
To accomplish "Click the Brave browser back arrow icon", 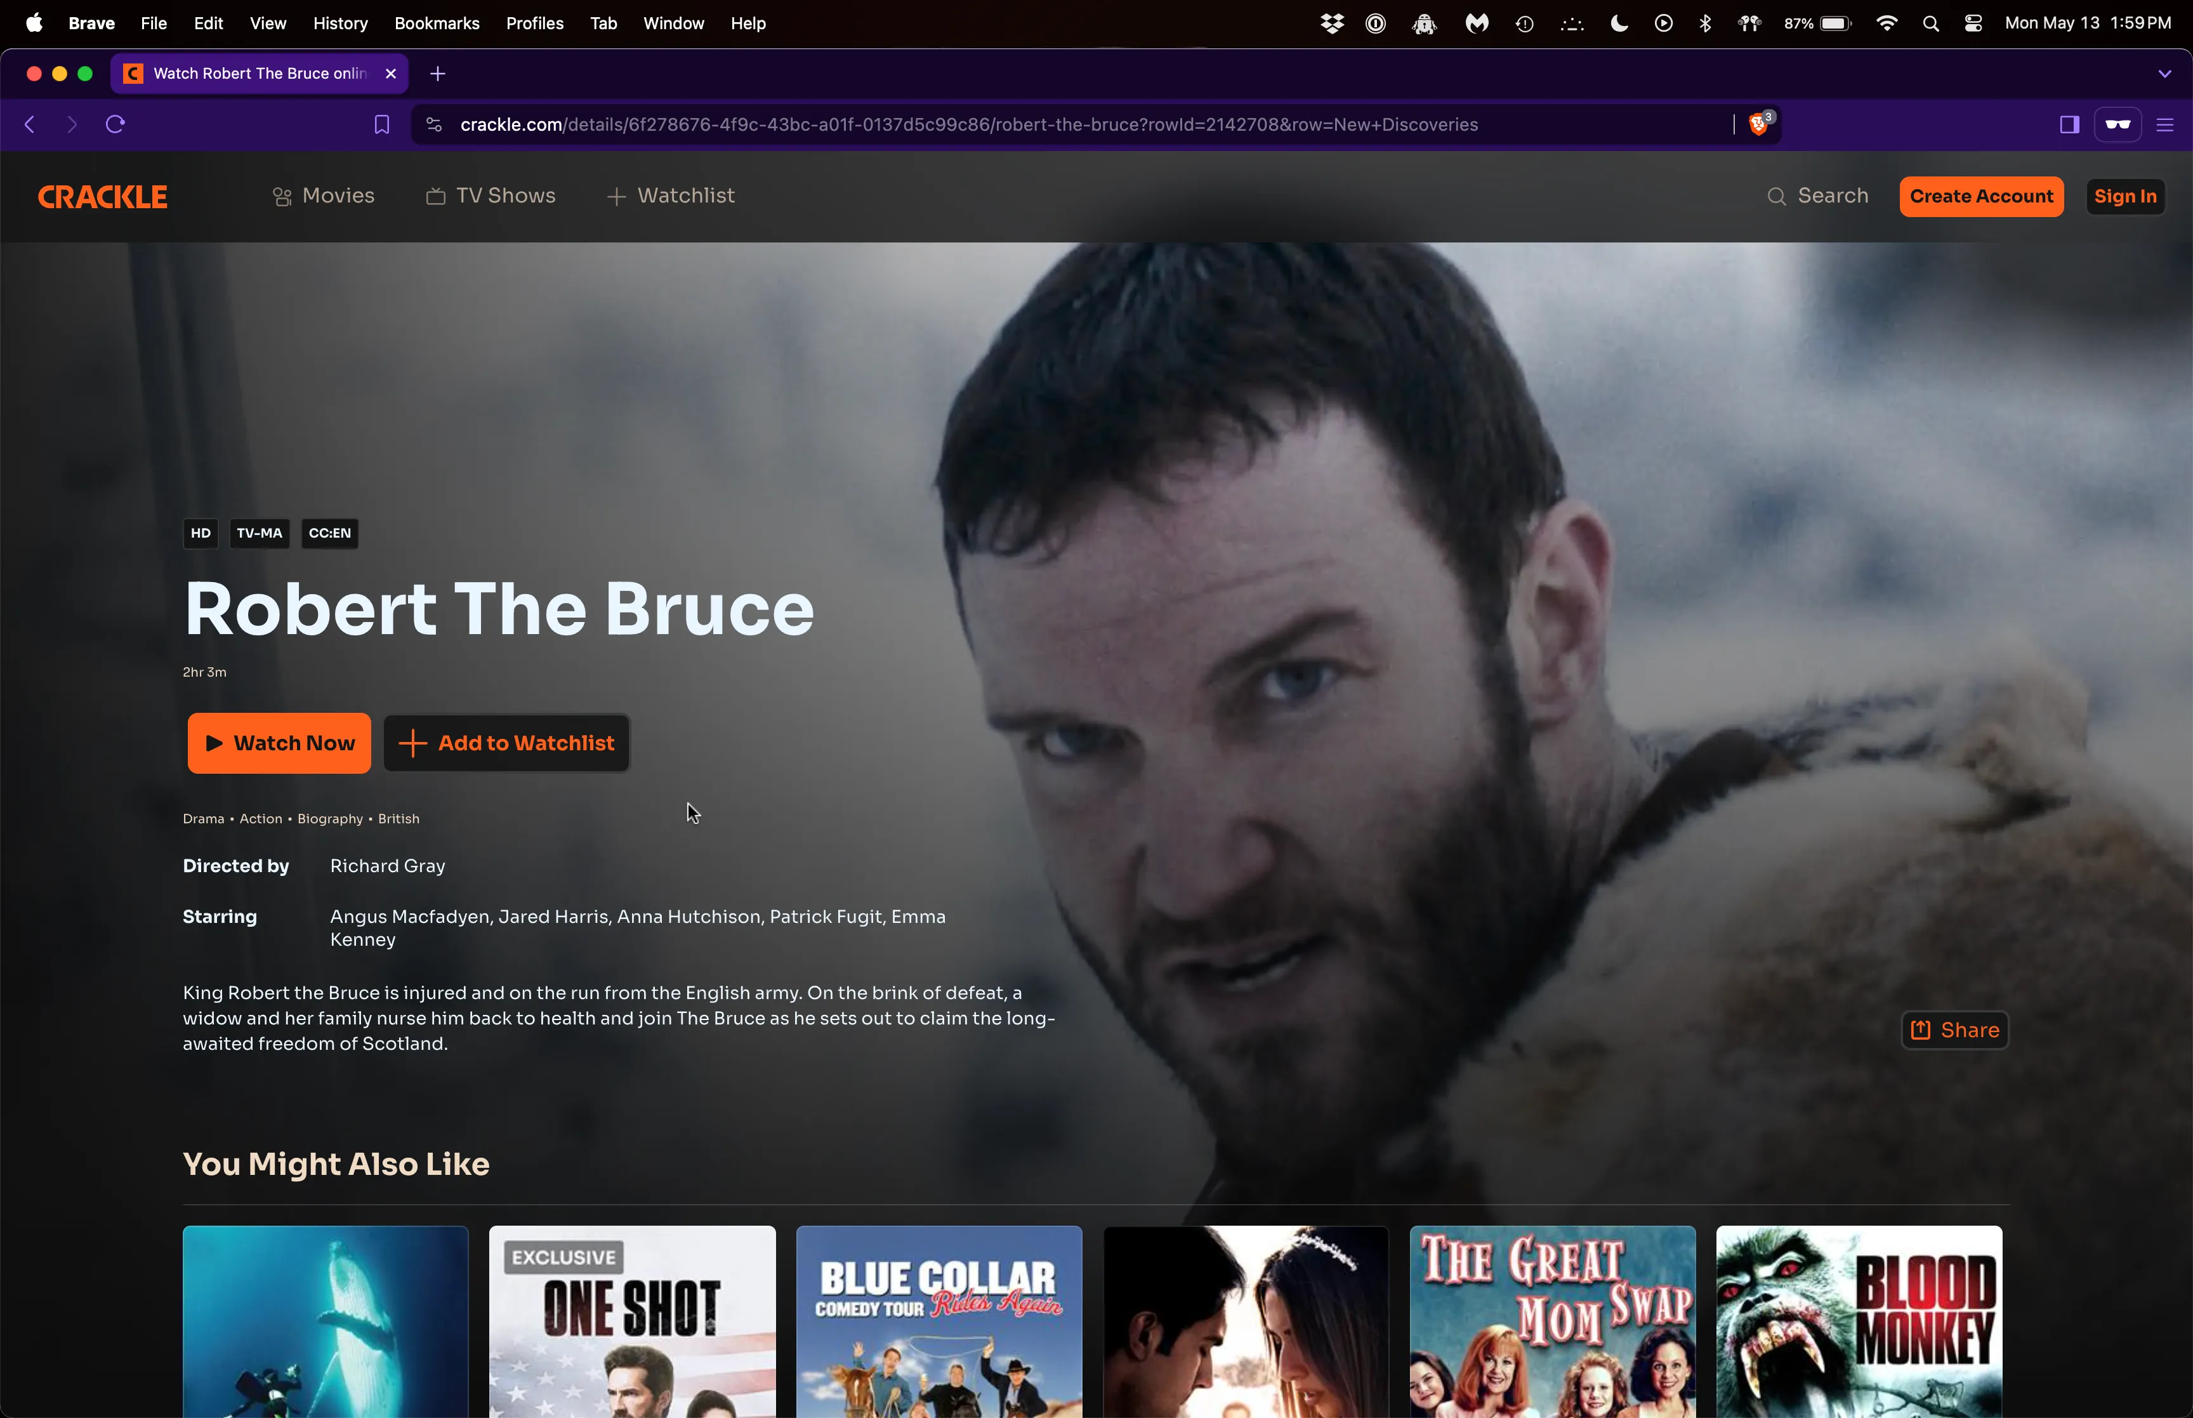I will tap(30, 124).
